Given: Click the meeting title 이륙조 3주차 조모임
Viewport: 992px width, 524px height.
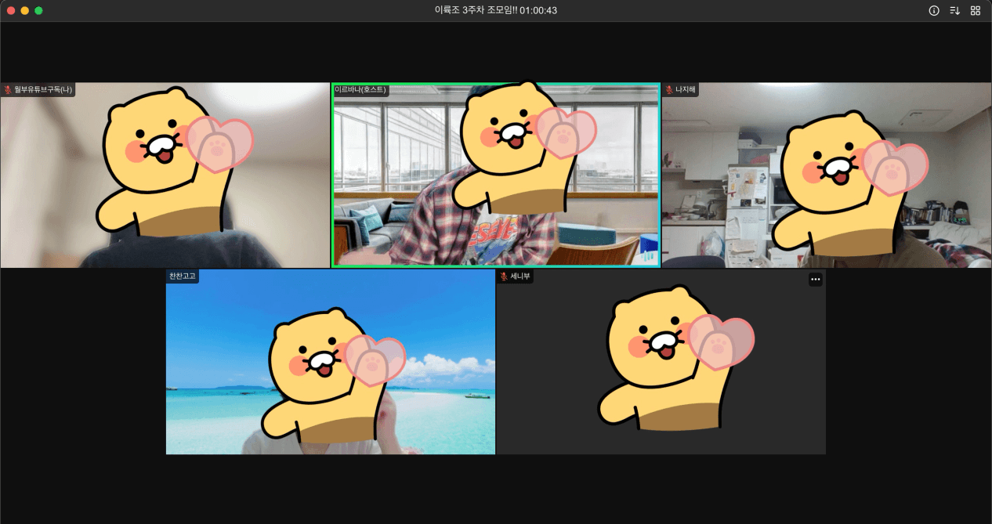Looking at the screenshot, I should pyautogui.click(x=476, y=10).
